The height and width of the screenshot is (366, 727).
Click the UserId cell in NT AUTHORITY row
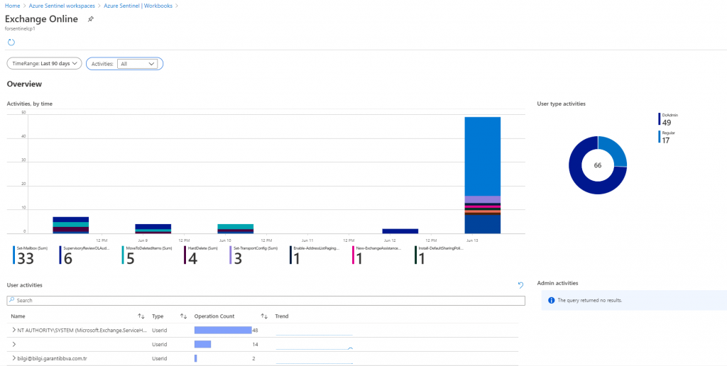click(x=159, y=331)
